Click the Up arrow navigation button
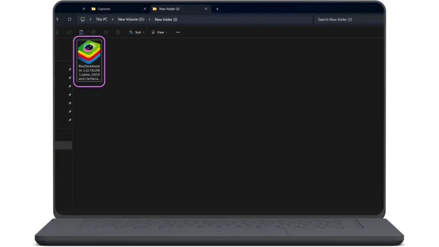 [x=57, y=19]
